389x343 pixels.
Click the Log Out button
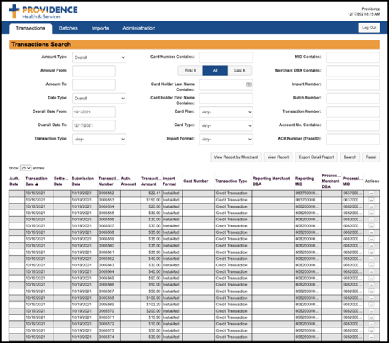[x=369, y=28]
